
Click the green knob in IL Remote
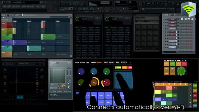point(106,71)
